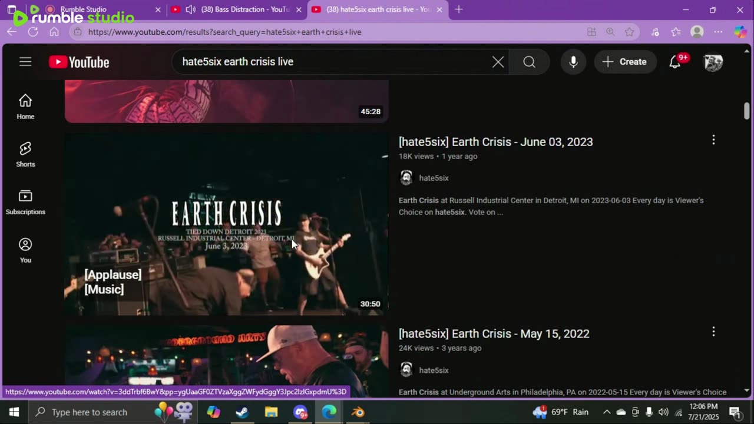This screenshot has width=754, height=424.
Task: Open options menu for May 15, 2022 video
Action: pyautogui.click(x=713, y=332)
